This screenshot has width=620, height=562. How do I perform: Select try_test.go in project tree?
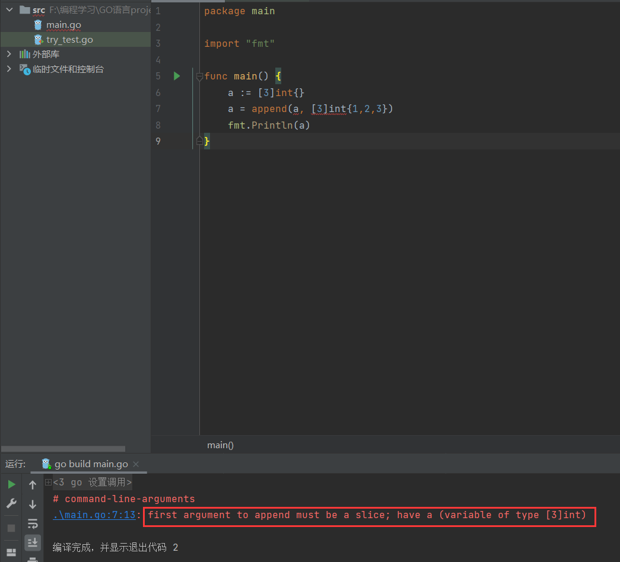69,40
